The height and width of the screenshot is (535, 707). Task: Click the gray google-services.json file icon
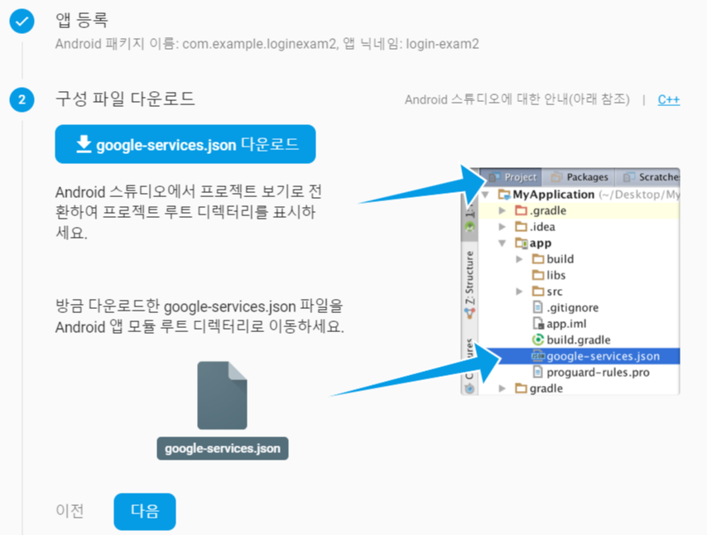pyautogui.click(x=223, y=395)
